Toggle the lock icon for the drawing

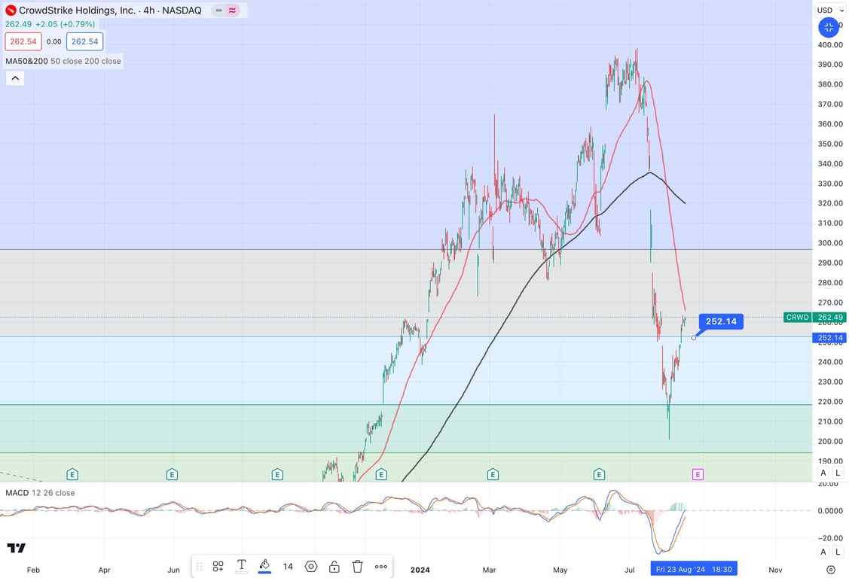click(334, 566)
